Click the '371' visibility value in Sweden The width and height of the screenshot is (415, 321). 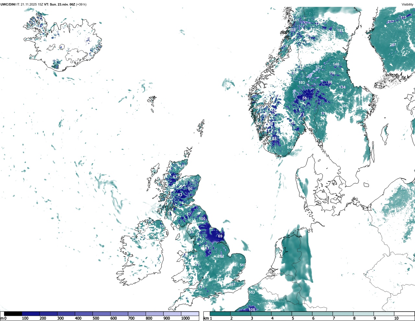[319, 67]
